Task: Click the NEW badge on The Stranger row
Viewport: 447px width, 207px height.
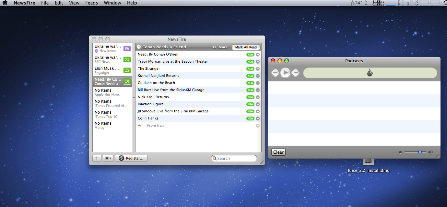Action: coord(250,69)
